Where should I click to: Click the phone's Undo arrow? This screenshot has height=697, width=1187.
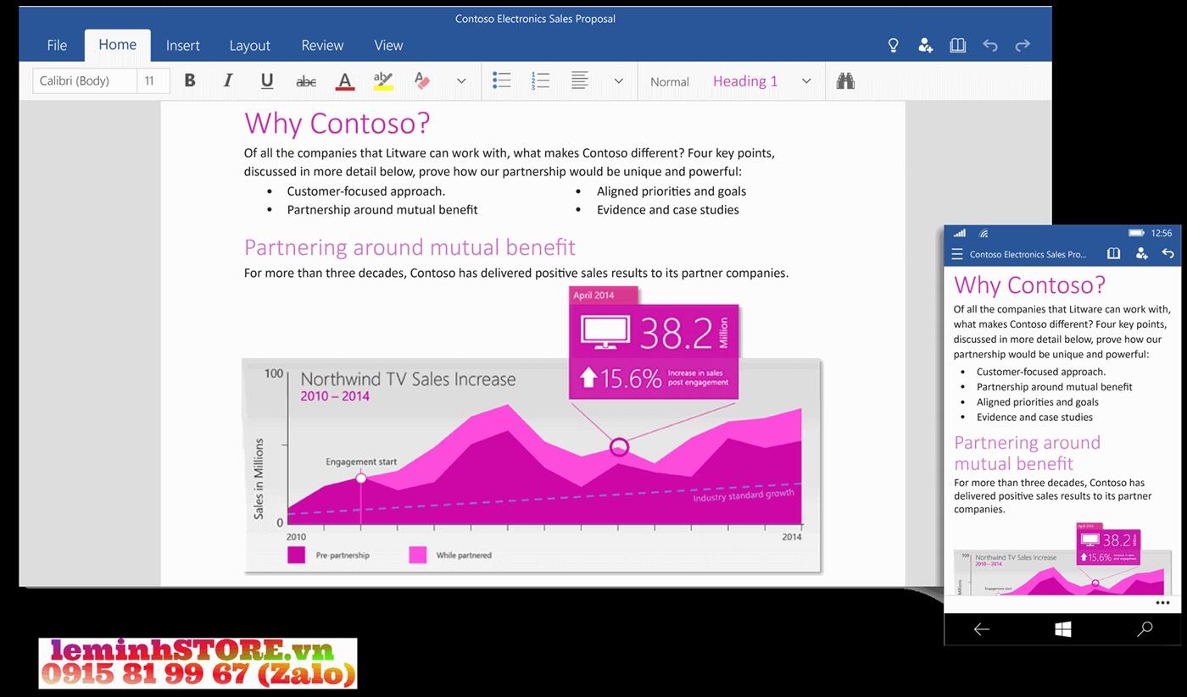1167,253
